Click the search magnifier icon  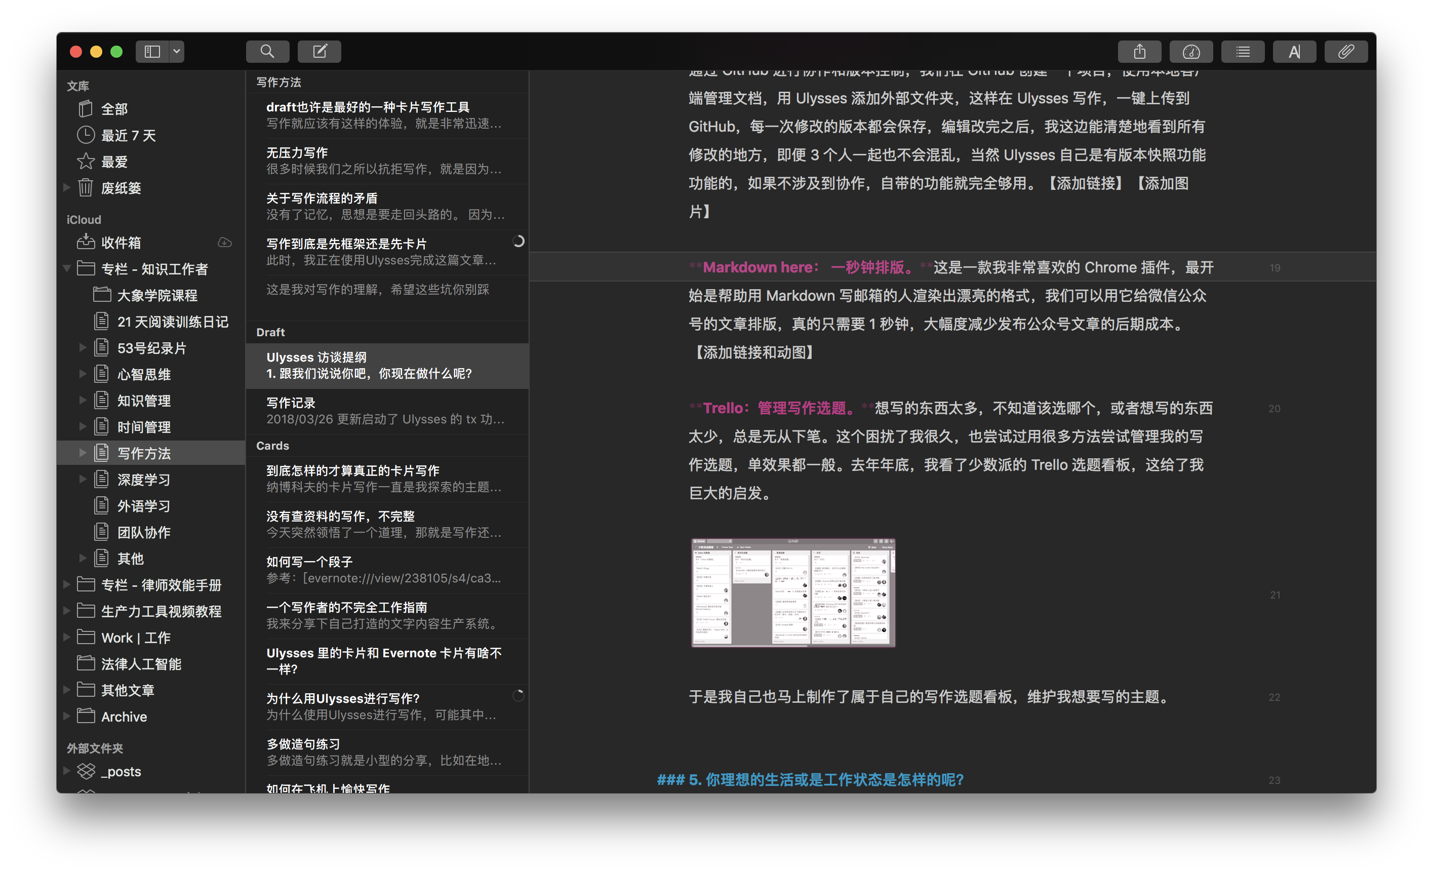[267, 52]
